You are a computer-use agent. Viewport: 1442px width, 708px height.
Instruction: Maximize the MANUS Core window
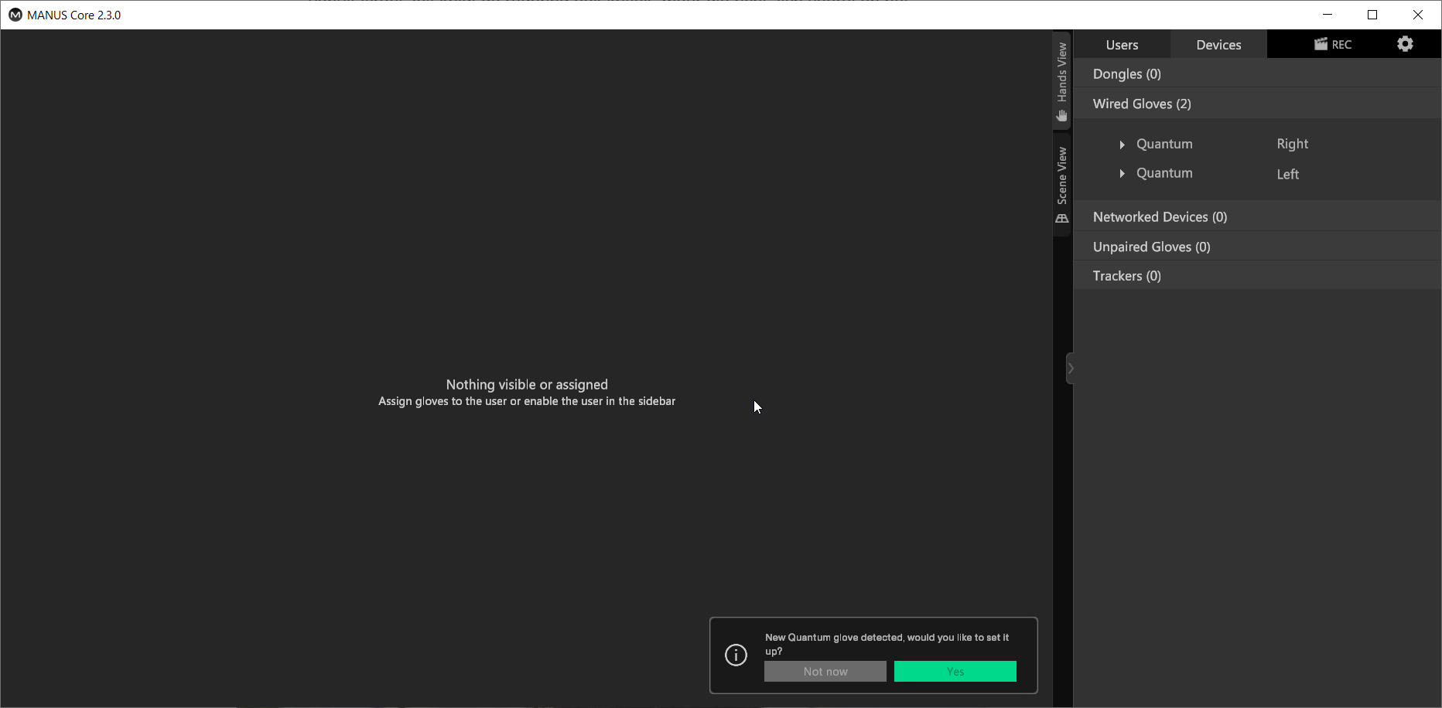(1372, 15)
